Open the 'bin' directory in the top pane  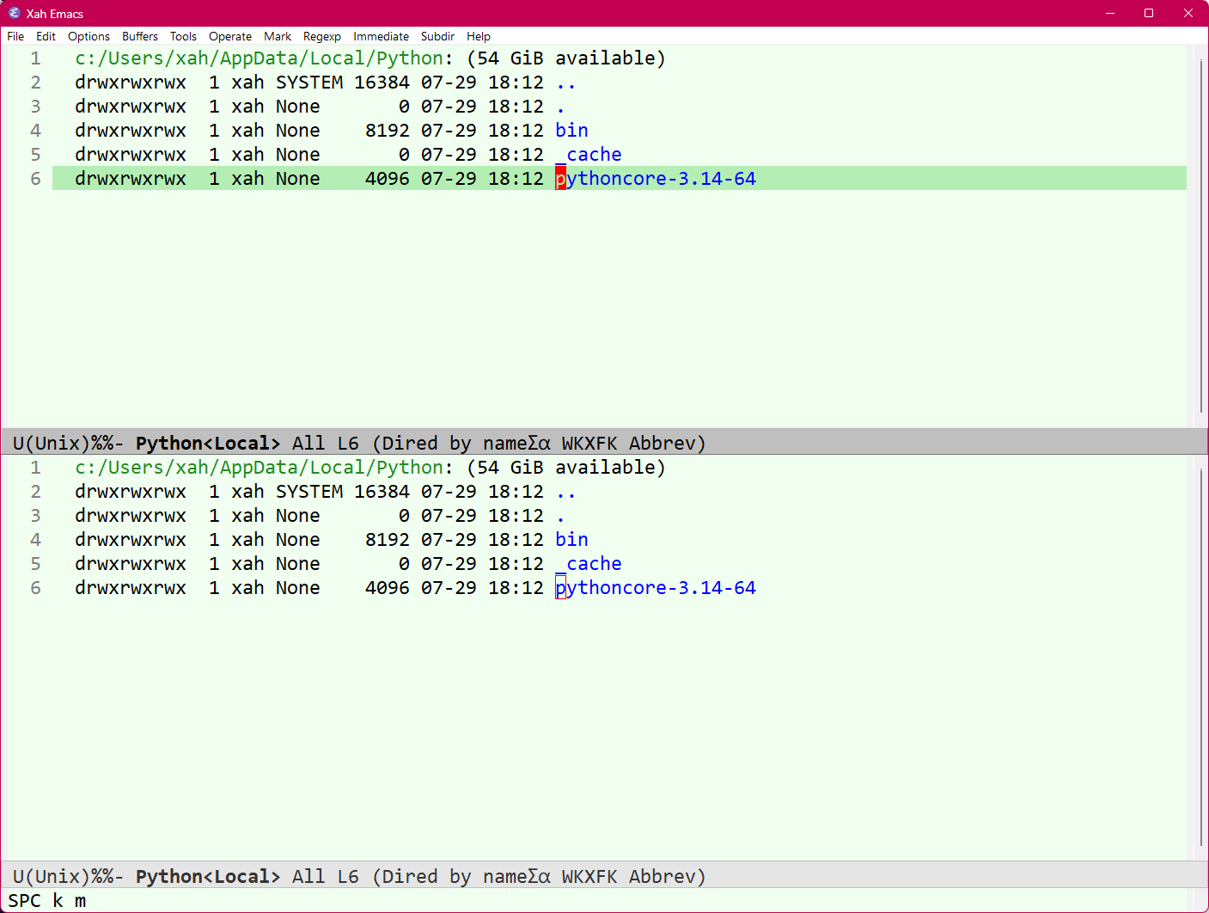(x=571, y=131)
